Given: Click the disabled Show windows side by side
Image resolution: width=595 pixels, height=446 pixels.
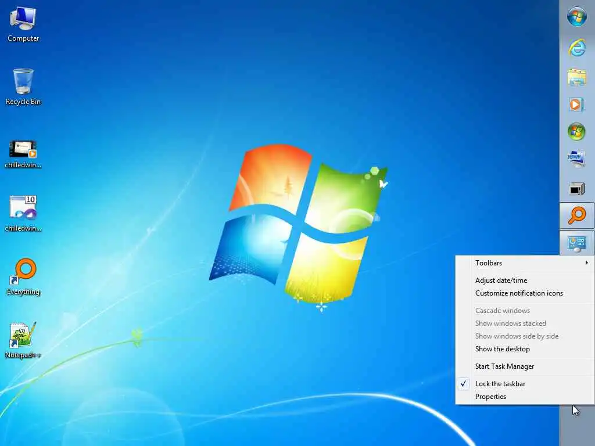Looking at the screenshot, I should 525,336.
